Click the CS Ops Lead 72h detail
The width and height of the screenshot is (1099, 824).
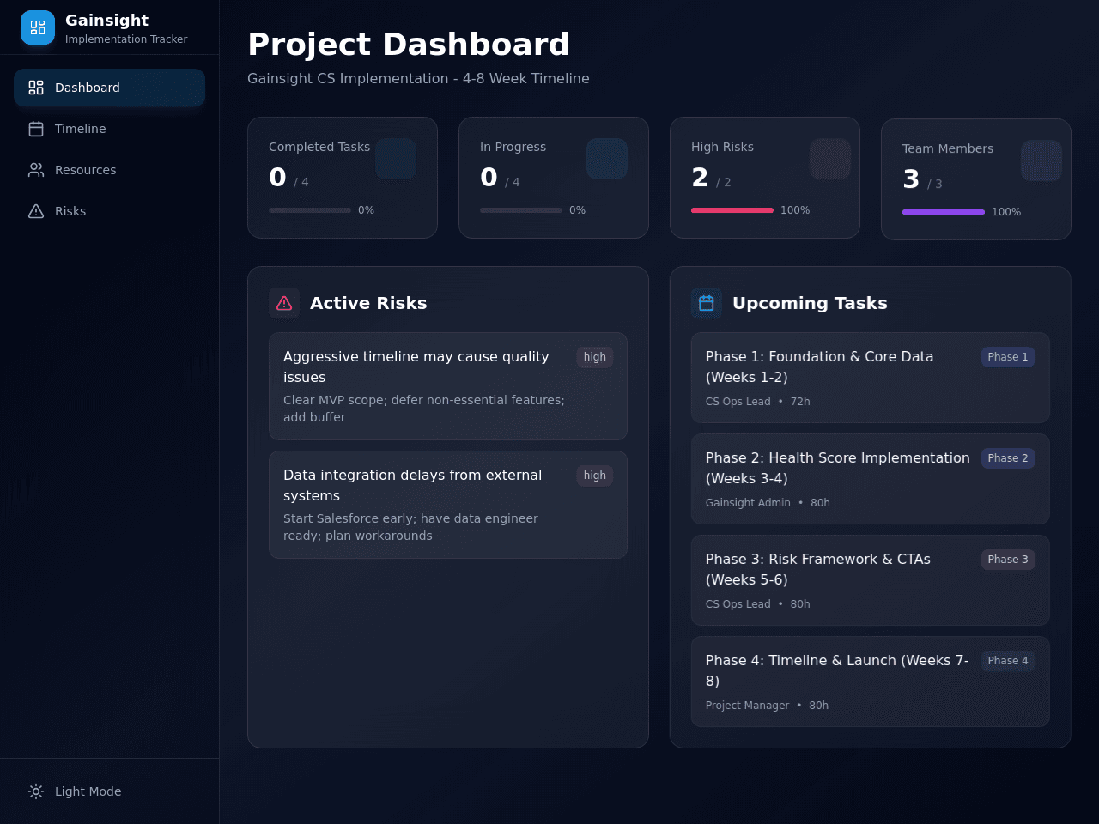click(758, 402)
